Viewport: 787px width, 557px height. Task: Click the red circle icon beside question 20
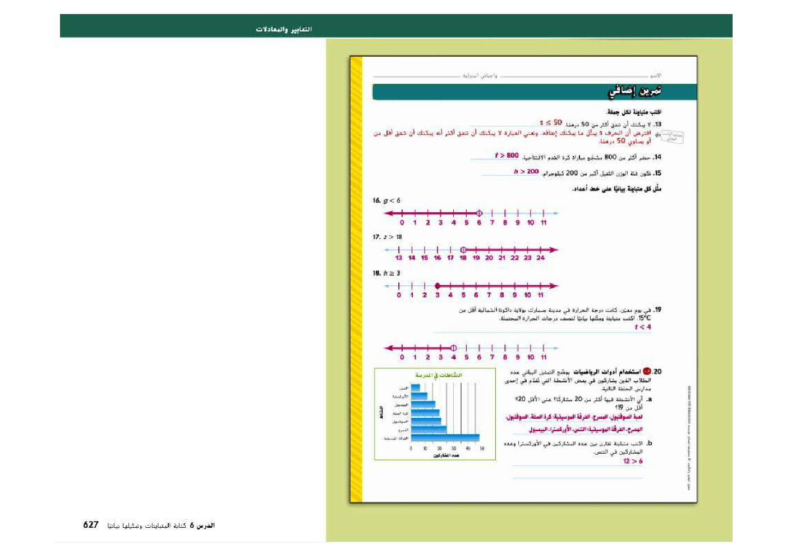coord(647,371)
